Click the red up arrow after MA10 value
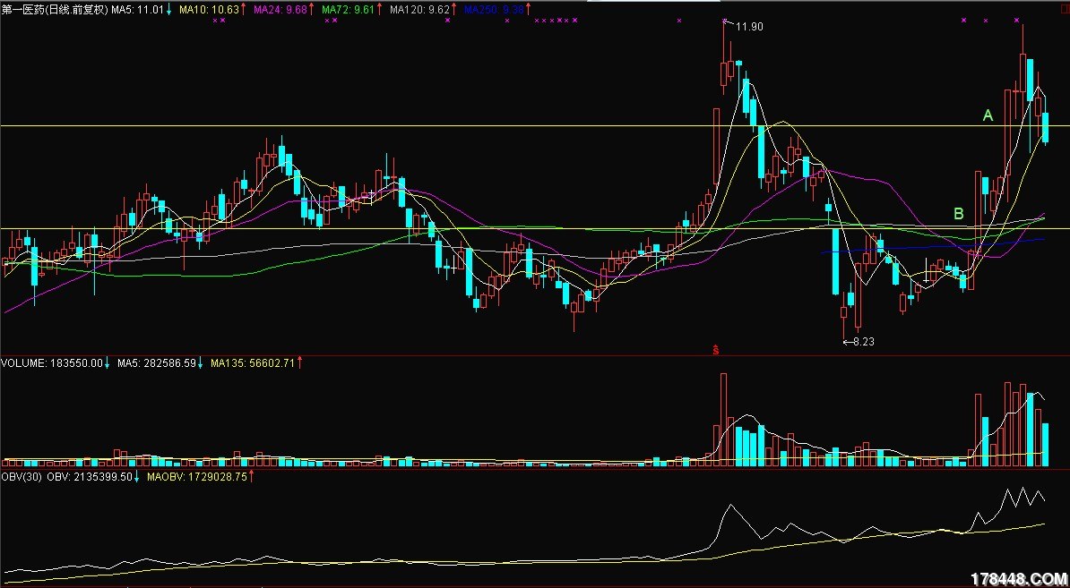 coord(244,9)
